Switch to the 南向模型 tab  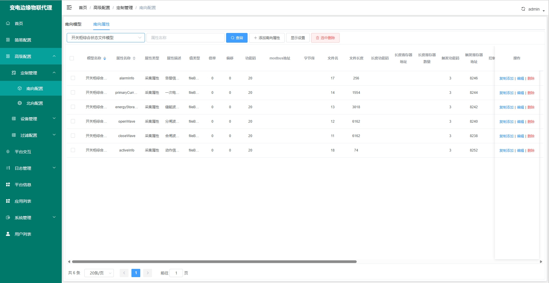pos(73,24)
